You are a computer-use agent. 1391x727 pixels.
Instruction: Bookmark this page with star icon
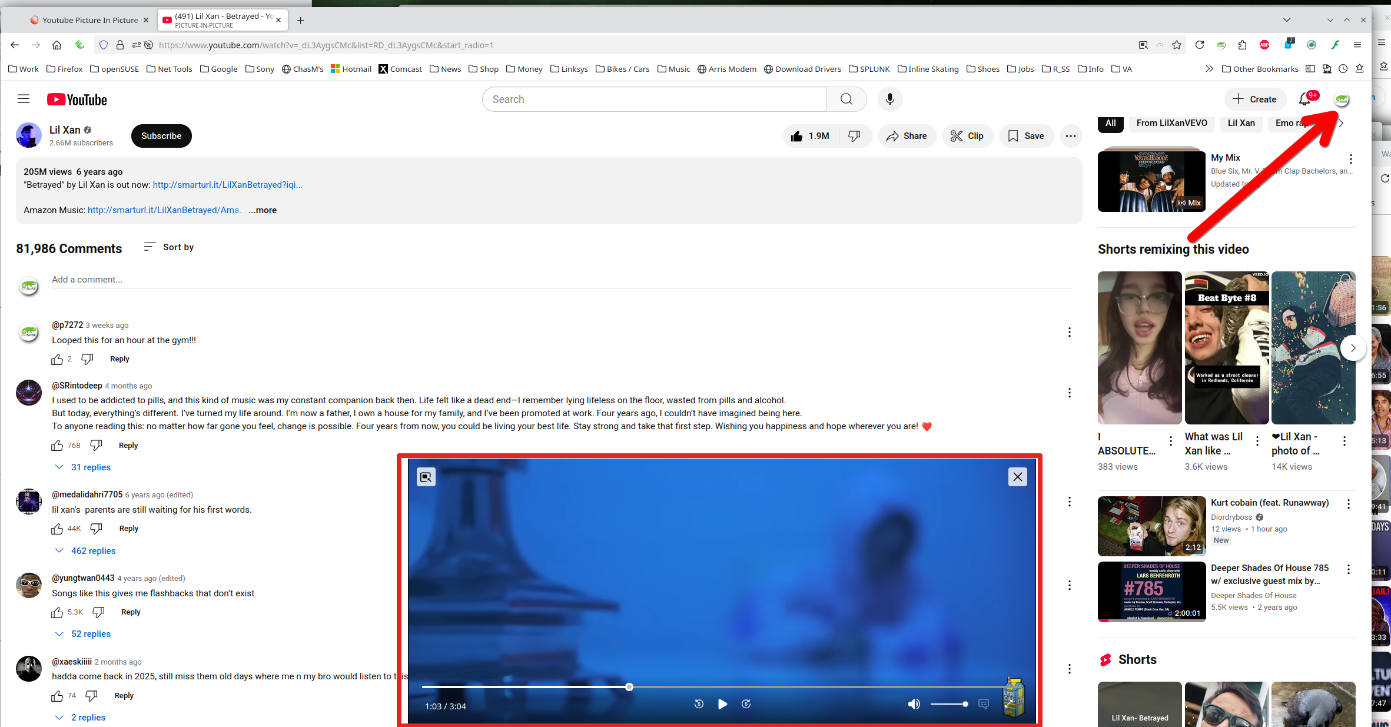pyautogui.click(x=1177, y=45)
